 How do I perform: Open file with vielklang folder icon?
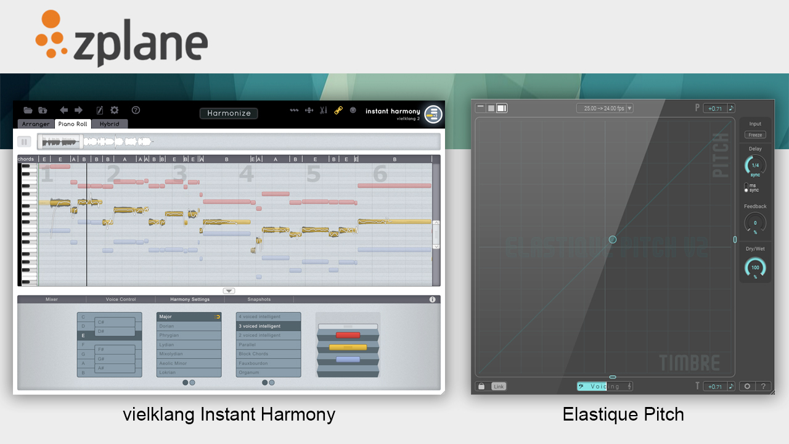[28, 110]
